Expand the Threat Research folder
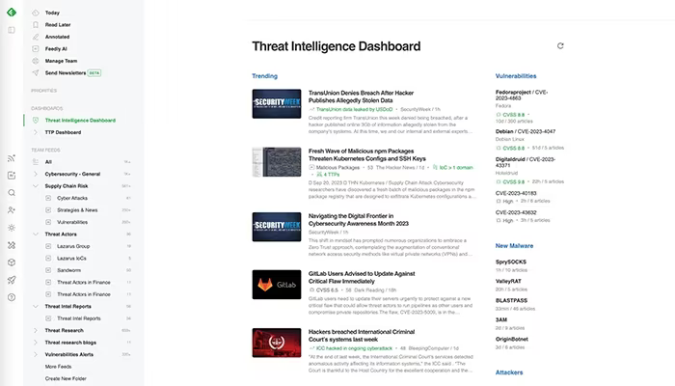The height and width of the screenshot is (386, 675). tap(36, 331)
